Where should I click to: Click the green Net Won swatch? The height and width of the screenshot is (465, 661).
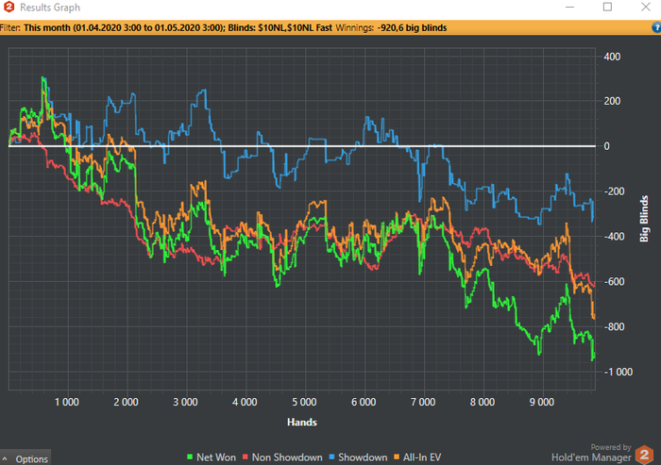pyautogui.click(x=190, y=457)
